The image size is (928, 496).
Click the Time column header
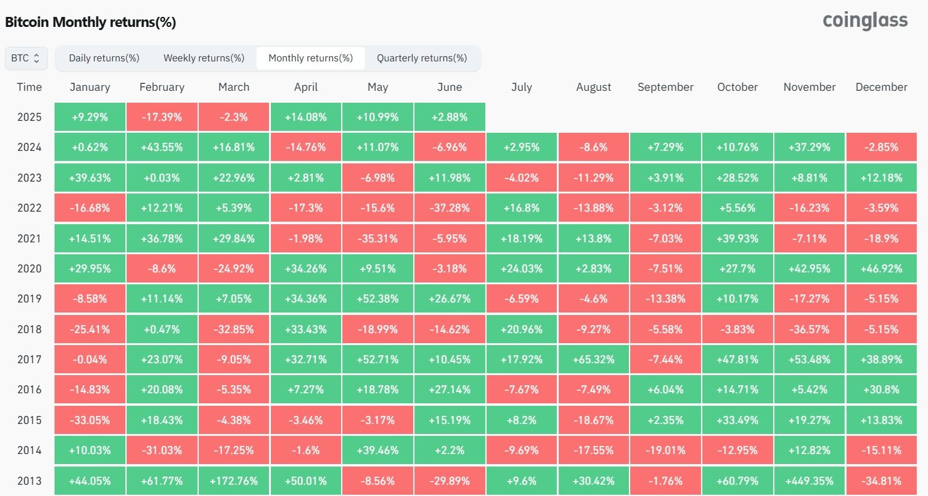tap(29, 87)
